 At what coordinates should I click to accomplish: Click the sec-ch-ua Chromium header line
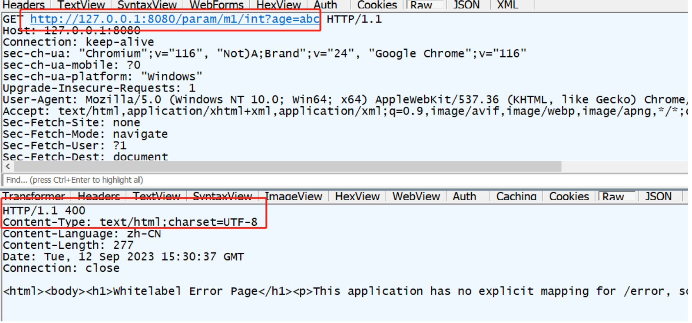pyautogui.click(x=265, y=53)
